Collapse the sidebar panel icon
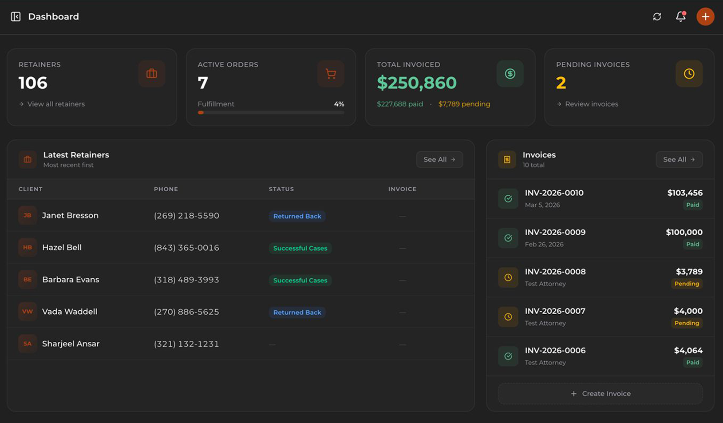This screenshot has width=723, height=423. pos(16,17)
